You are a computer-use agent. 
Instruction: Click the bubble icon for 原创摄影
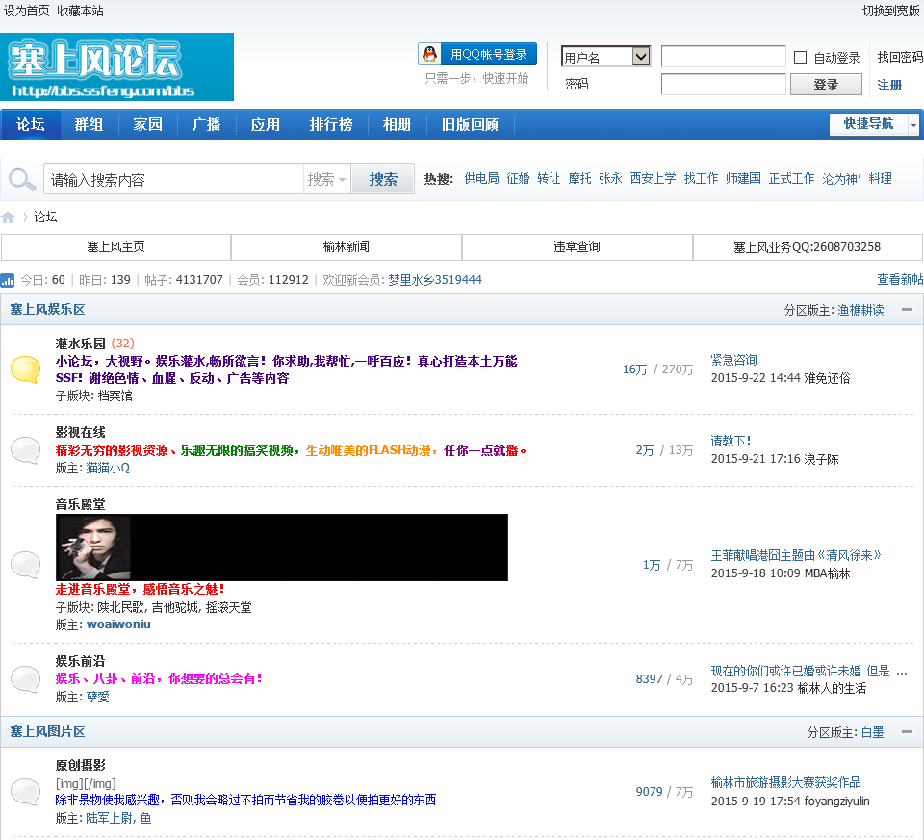(x=26, y=791)
